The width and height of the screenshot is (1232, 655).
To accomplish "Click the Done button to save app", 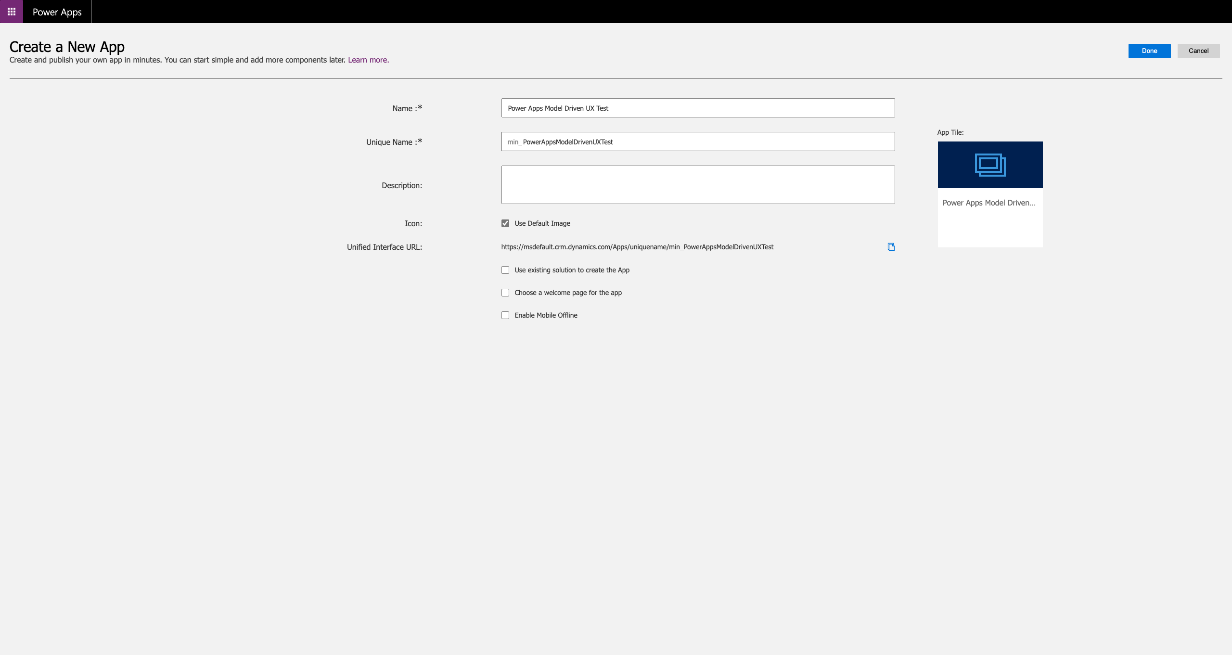I will pos(1150,51).
